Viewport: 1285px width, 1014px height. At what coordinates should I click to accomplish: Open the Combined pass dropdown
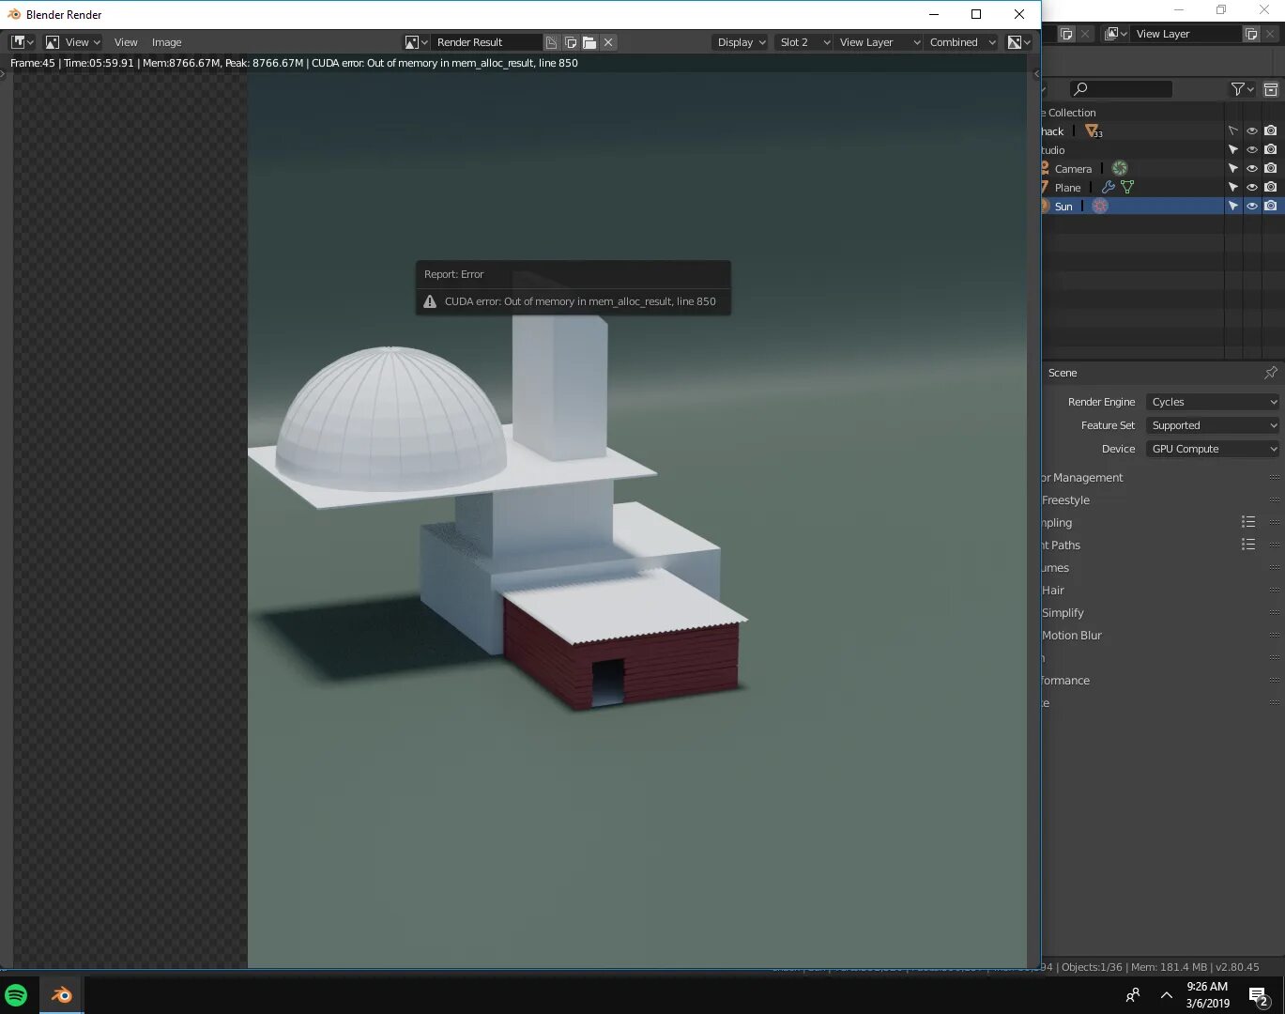click(961, 42)
